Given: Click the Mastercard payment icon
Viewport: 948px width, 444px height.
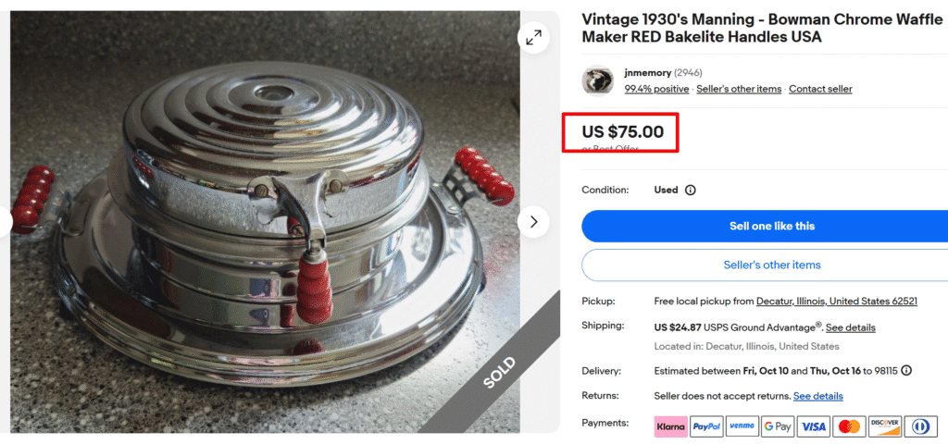Looking at the screenshot, I should 849,426.
